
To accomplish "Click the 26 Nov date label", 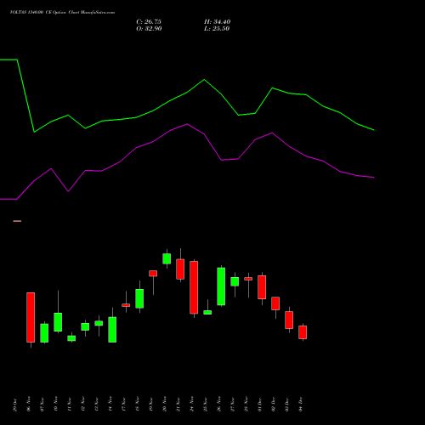I will (219, 405).
